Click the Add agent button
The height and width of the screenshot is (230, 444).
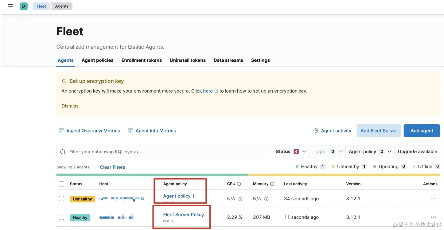coord(422,131)
